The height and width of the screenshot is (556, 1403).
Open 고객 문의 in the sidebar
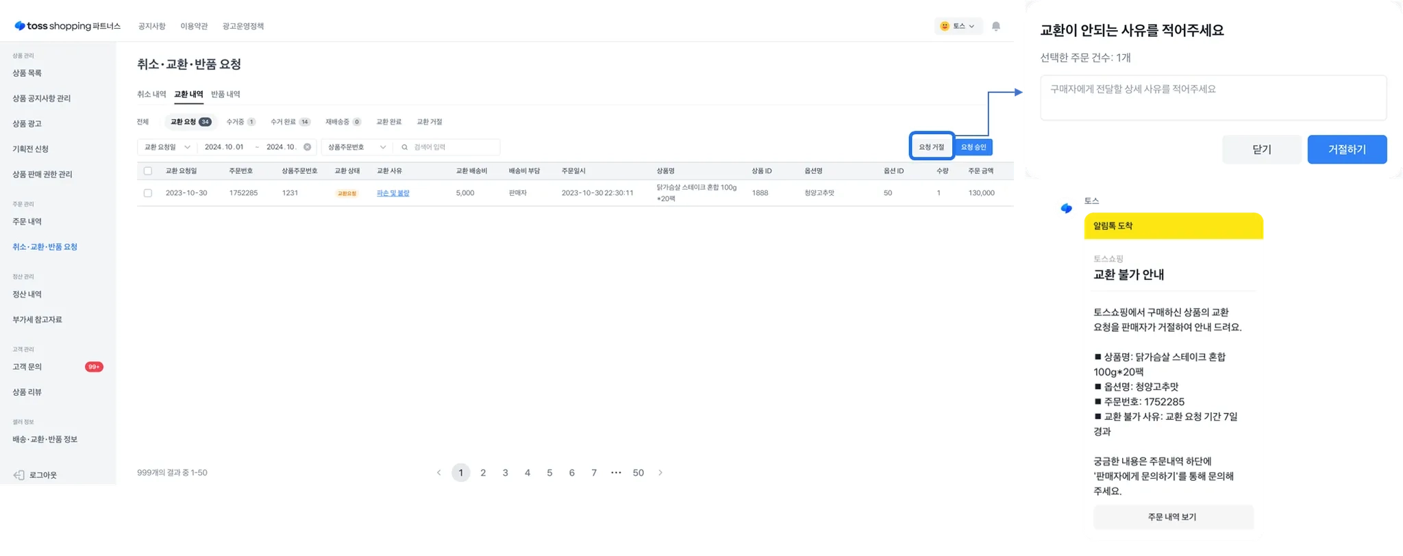[x=27, y=367]
